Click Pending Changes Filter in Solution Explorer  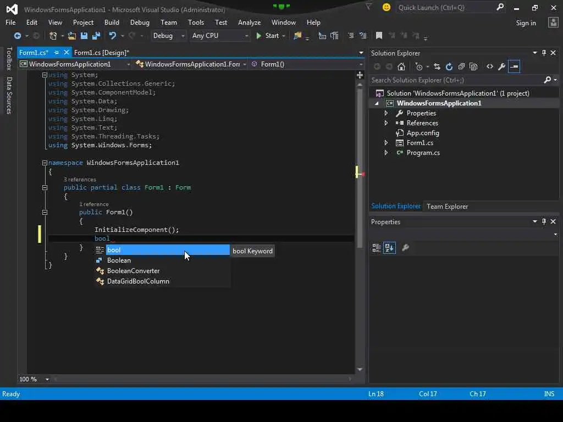click(x=418, y=66)
